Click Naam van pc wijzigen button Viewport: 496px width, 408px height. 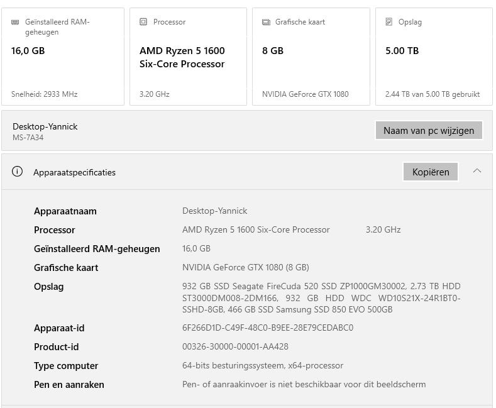[x=429, y=131]
